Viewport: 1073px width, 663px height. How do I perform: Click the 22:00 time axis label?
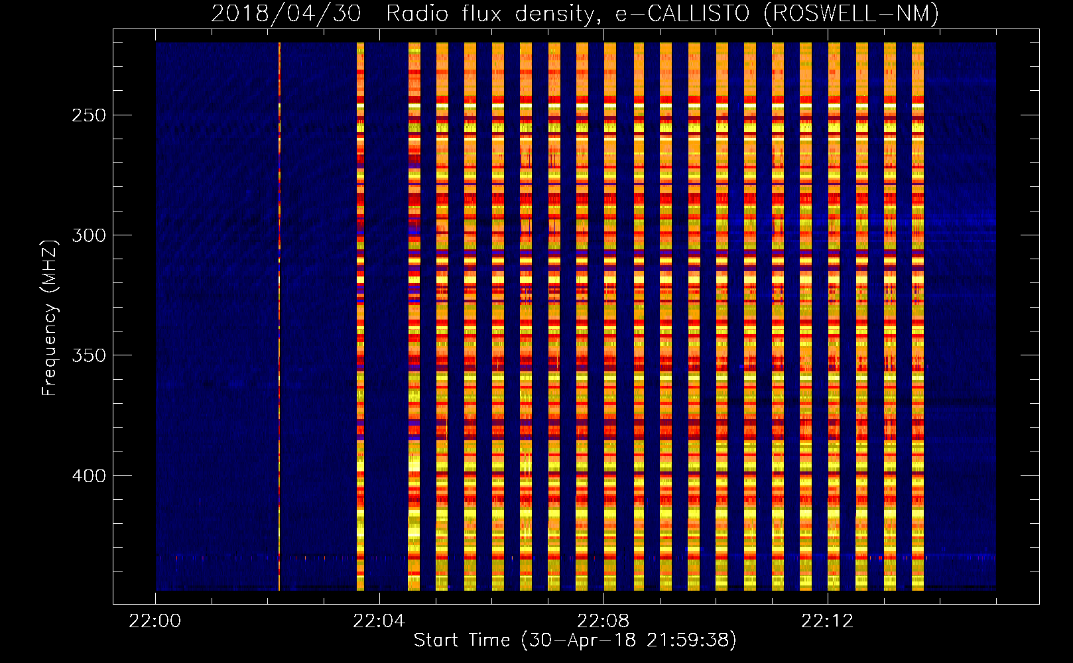(x=155, y=621)
